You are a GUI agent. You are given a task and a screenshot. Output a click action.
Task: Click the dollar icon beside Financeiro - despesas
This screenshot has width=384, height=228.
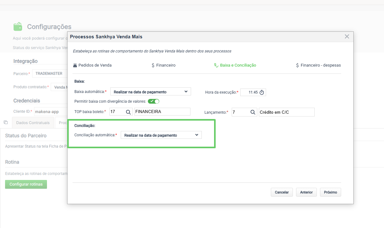click(297, 65)
